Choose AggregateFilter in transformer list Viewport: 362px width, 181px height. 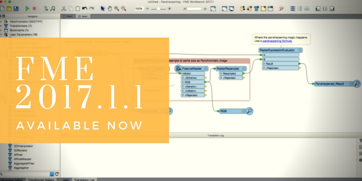(24, 164)
